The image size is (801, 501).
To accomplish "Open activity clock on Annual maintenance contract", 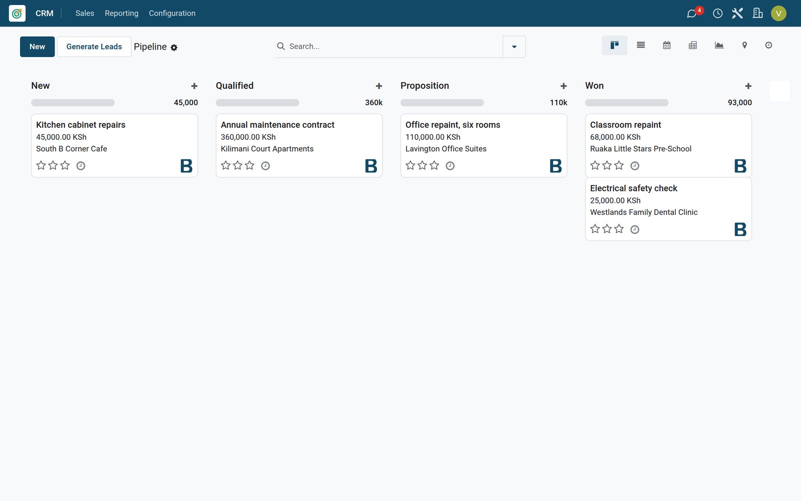I will [x=265, y=166].
